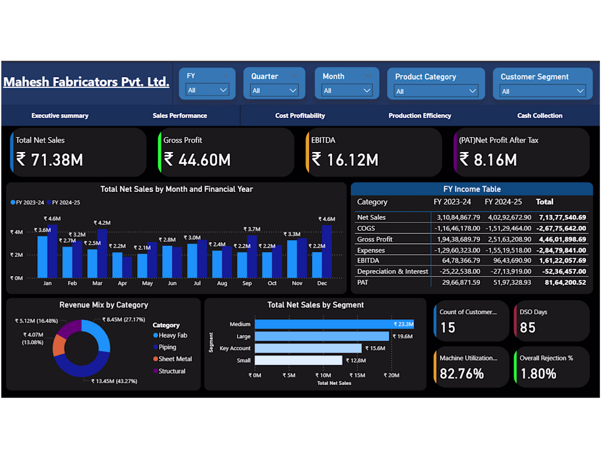Screen dimensions: 602x451
Task: Click the Overall Rejection % card
Action: [x=552, y=367]
